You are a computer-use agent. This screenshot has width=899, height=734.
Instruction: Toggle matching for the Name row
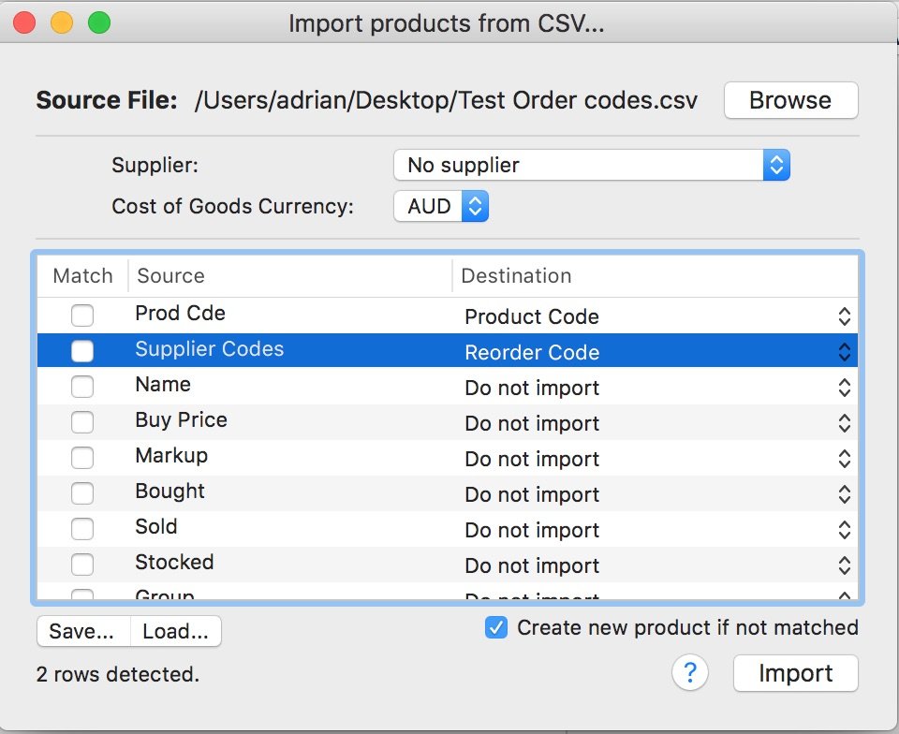[x=82, y=387]
